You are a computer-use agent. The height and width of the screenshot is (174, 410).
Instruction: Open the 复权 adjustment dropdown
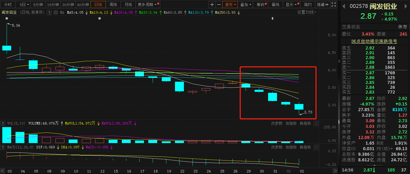[230, 5]
